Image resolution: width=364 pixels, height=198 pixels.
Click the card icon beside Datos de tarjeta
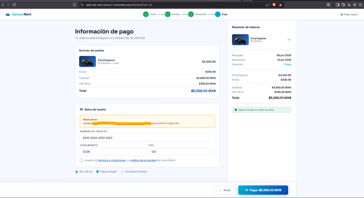point(81,109)
